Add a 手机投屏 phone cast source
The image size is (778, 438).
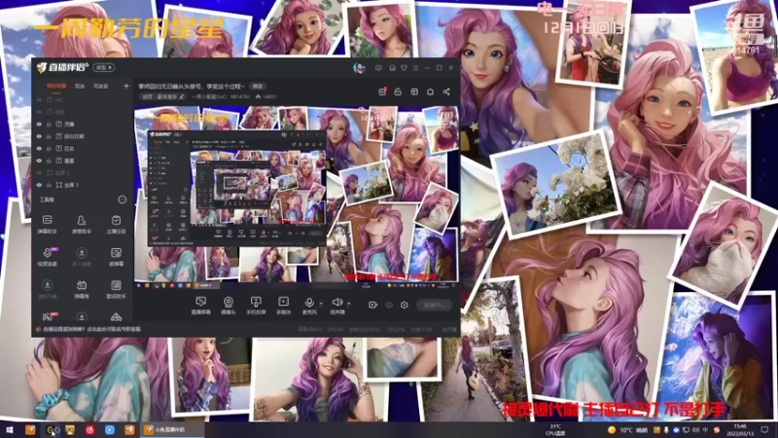[x=256, y=305]
